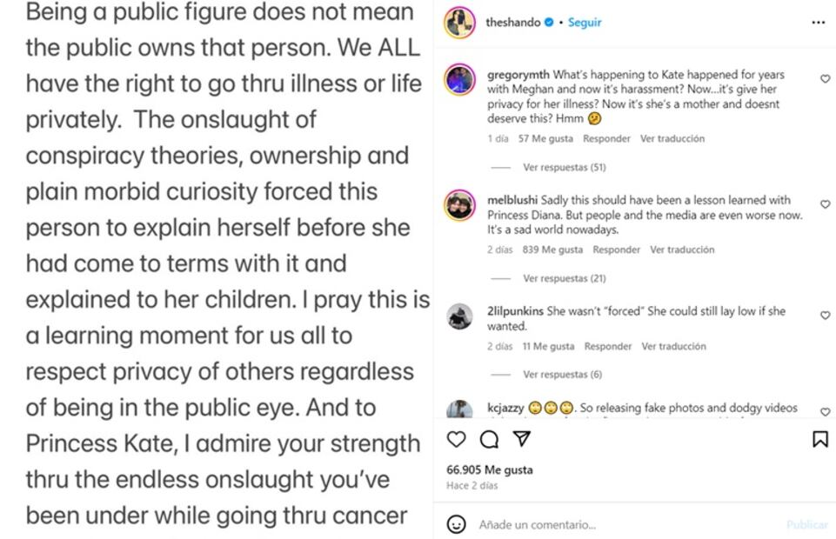Expand melblushi's 21 replies

(564, 278)
